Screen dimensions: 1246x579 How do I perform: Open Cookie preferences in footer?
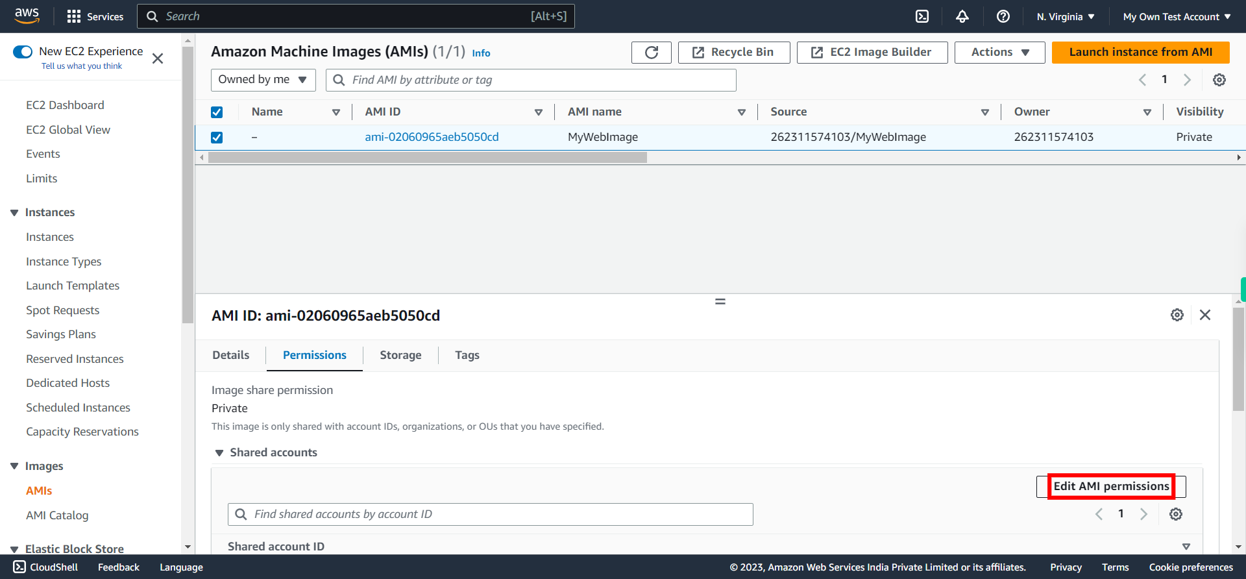pyautogui.click(x=1191, y=567)
